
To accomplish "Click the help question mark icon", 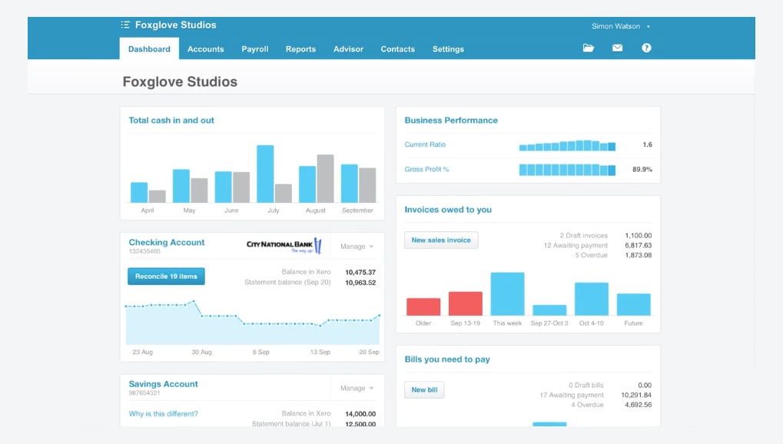I will pyautogui.click(x=646, y=48).
